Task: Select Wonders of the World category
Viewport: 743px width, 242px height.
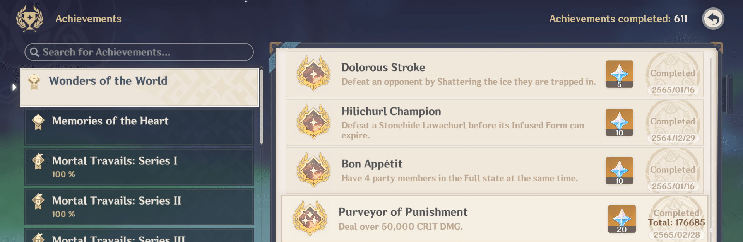Action: (139, 87)
